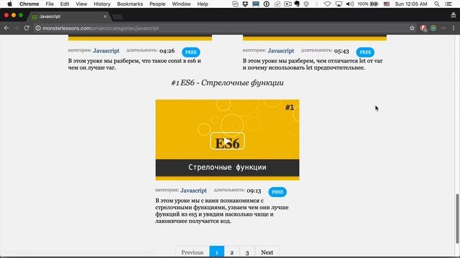This screenshot has width=460, height=258.
Task: Open Spotlight search in menu bar
Action: 437,4
